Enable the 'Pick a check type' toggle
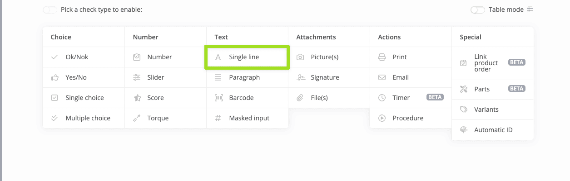The height and width of the screenshot is (181, 570). [x=50, y=10]
